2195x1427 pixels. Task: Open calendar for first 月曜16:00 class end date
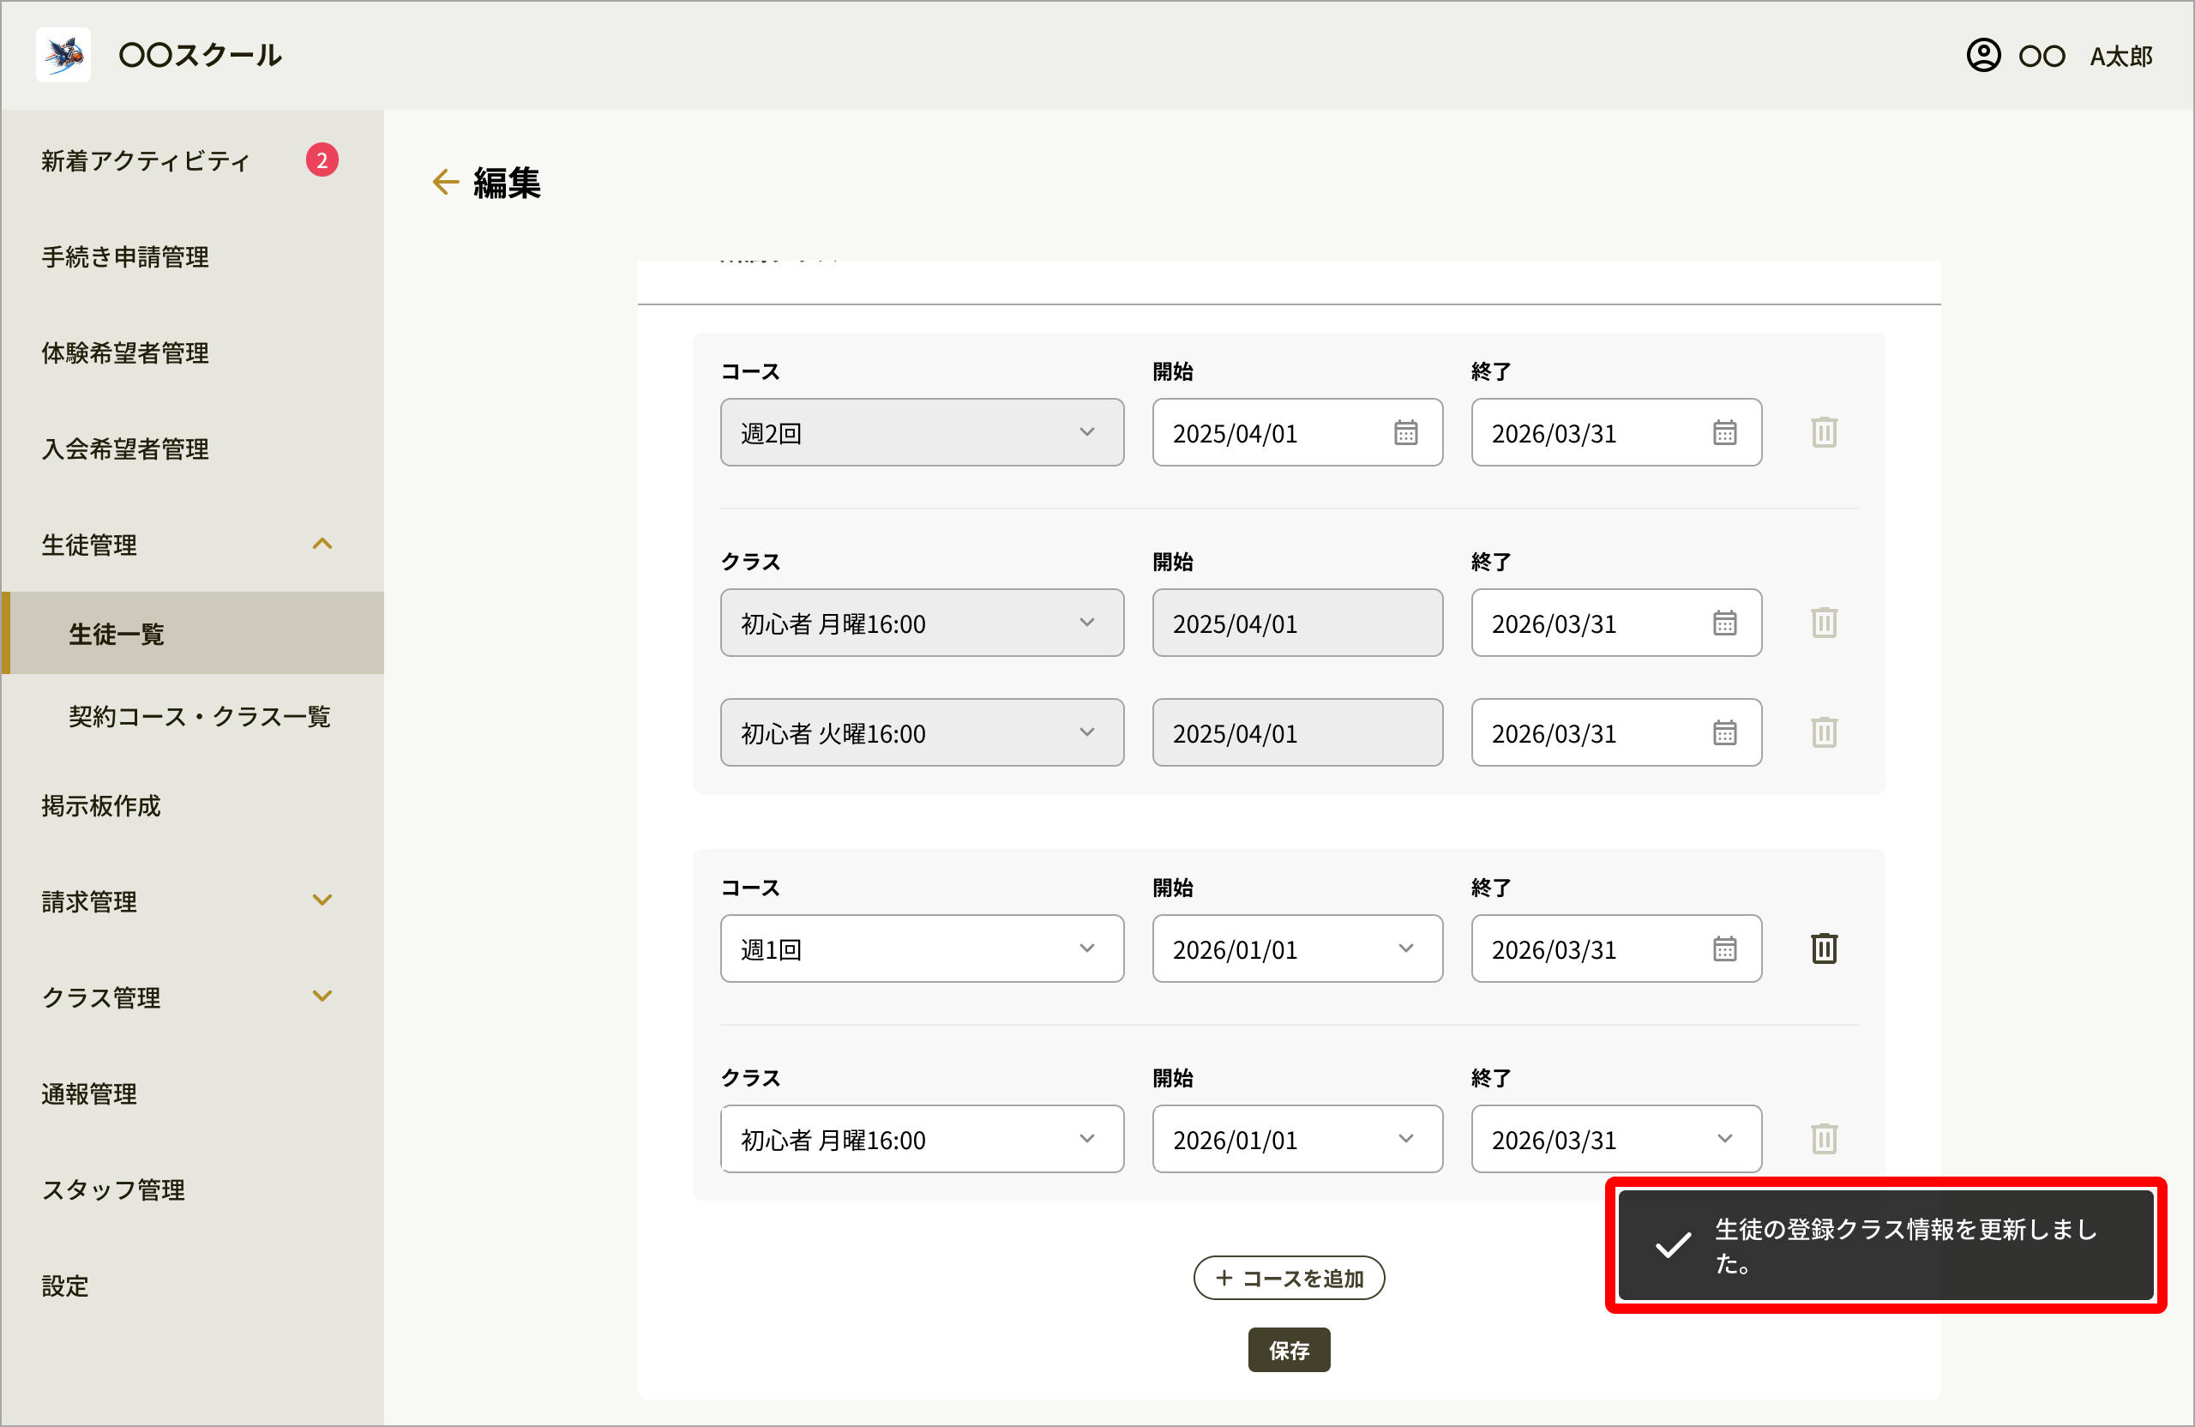[1724, 623]
